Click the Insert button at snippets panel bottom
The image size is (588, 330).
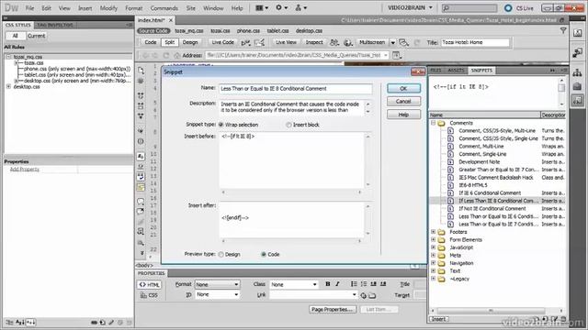point(439,319)
